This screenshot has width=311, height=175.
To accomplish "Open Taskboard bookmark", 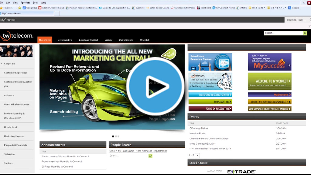I will tap(204, 8).
